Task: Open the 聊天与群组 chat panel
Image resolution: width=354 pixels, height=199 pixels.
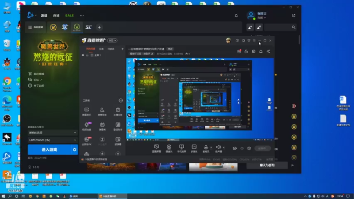Action: tap(267, 165)
